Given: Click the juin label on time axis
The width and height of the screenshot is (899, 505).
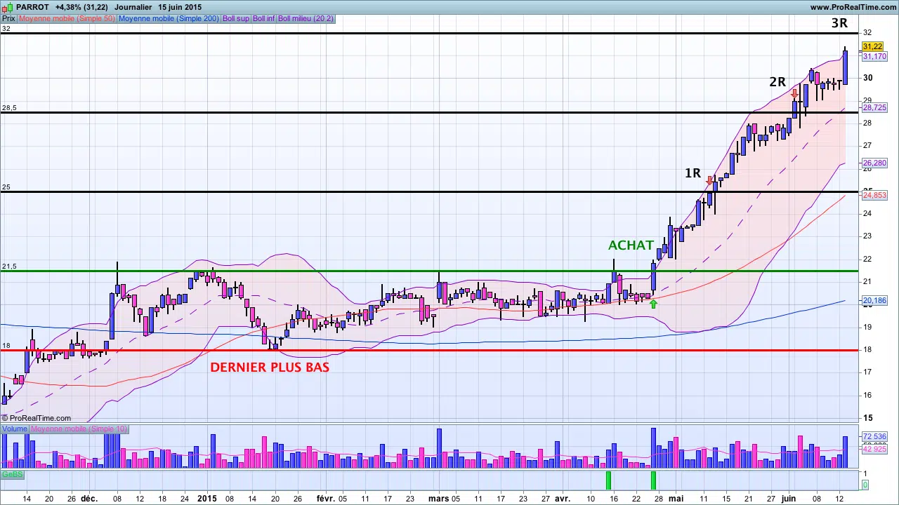Looking at the screenshot, I should point(789,499).
